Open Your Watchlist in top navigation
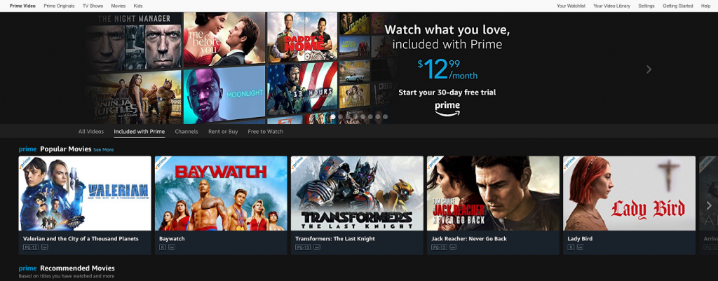Image resolution: width=718 pixels, height=281 pixels. (571, 6)
